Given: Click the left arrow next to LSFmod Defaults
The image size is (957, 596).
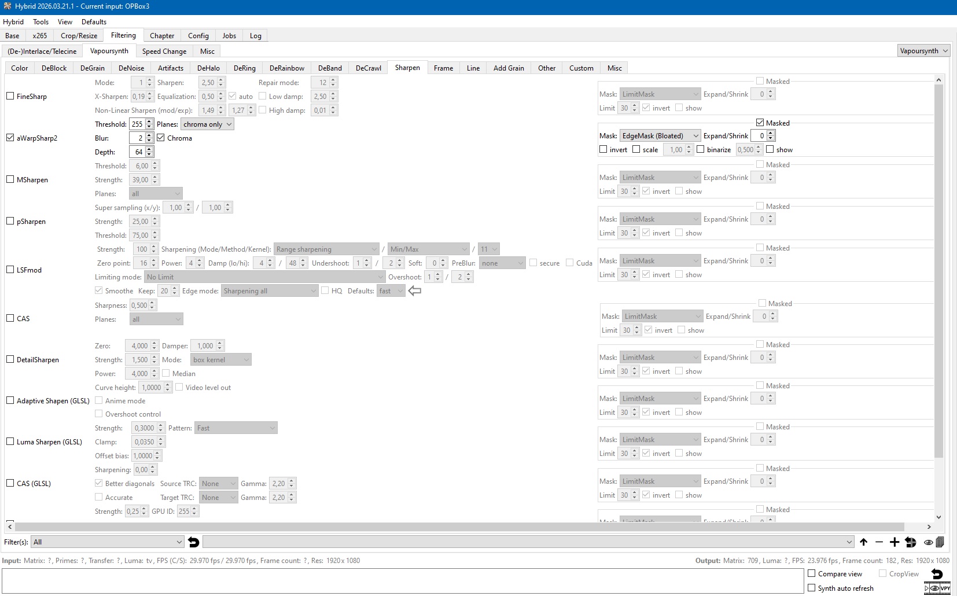Looking at the screenshot, I should coord(415,291).
